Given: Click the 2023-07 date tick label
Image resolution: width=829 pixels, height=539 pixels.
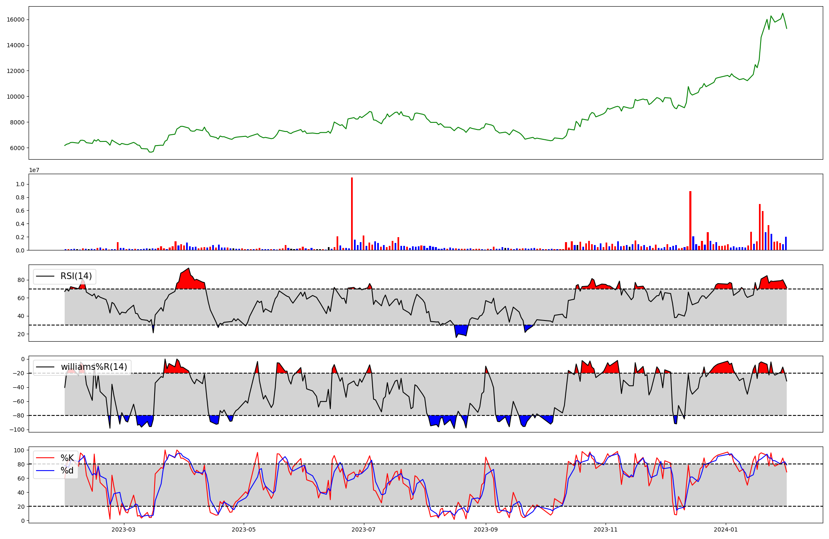Looking at the screenshot, I should pyautogui.click(x=364, y=529).
